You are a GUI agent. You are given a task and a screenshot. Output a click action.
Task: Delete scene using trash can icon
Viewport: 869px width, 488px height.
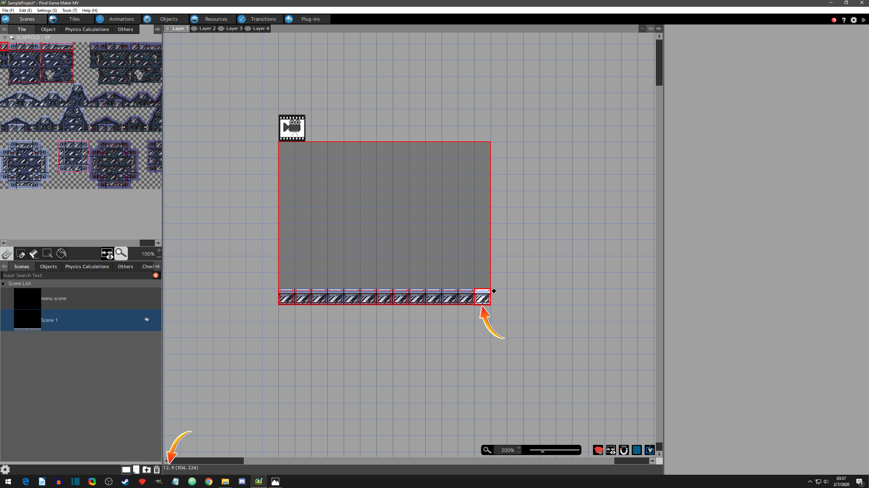[157, 470]
